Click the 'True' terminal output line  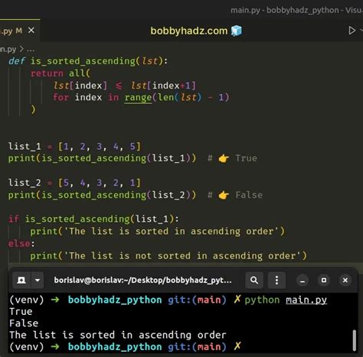[21, 312]
